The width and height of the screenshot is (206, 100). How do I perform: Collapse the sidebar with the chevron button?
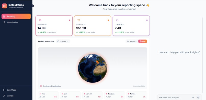(32, 6)
